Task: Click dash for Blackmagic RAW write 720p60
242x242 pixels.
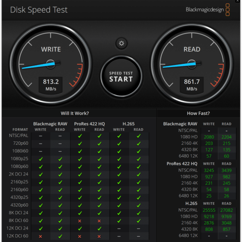Action: [x=41, y=144]
